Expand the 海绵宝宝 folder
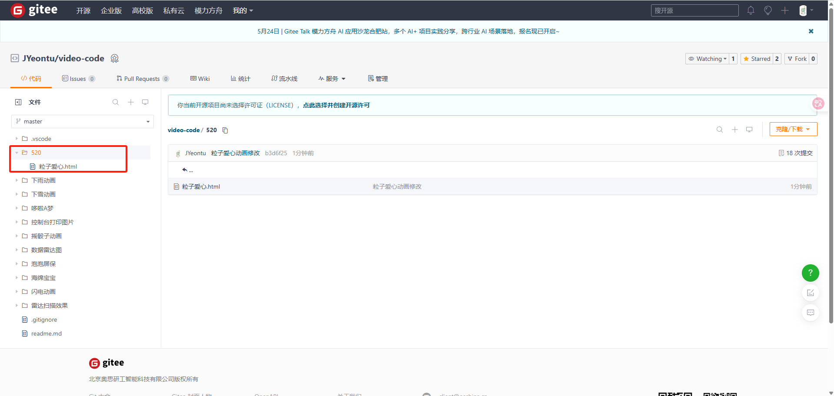 [x=17, y=278]
